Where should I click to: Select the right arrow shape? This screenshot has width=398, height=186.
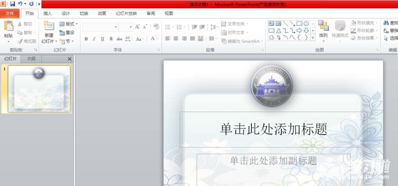pos(299,31)
